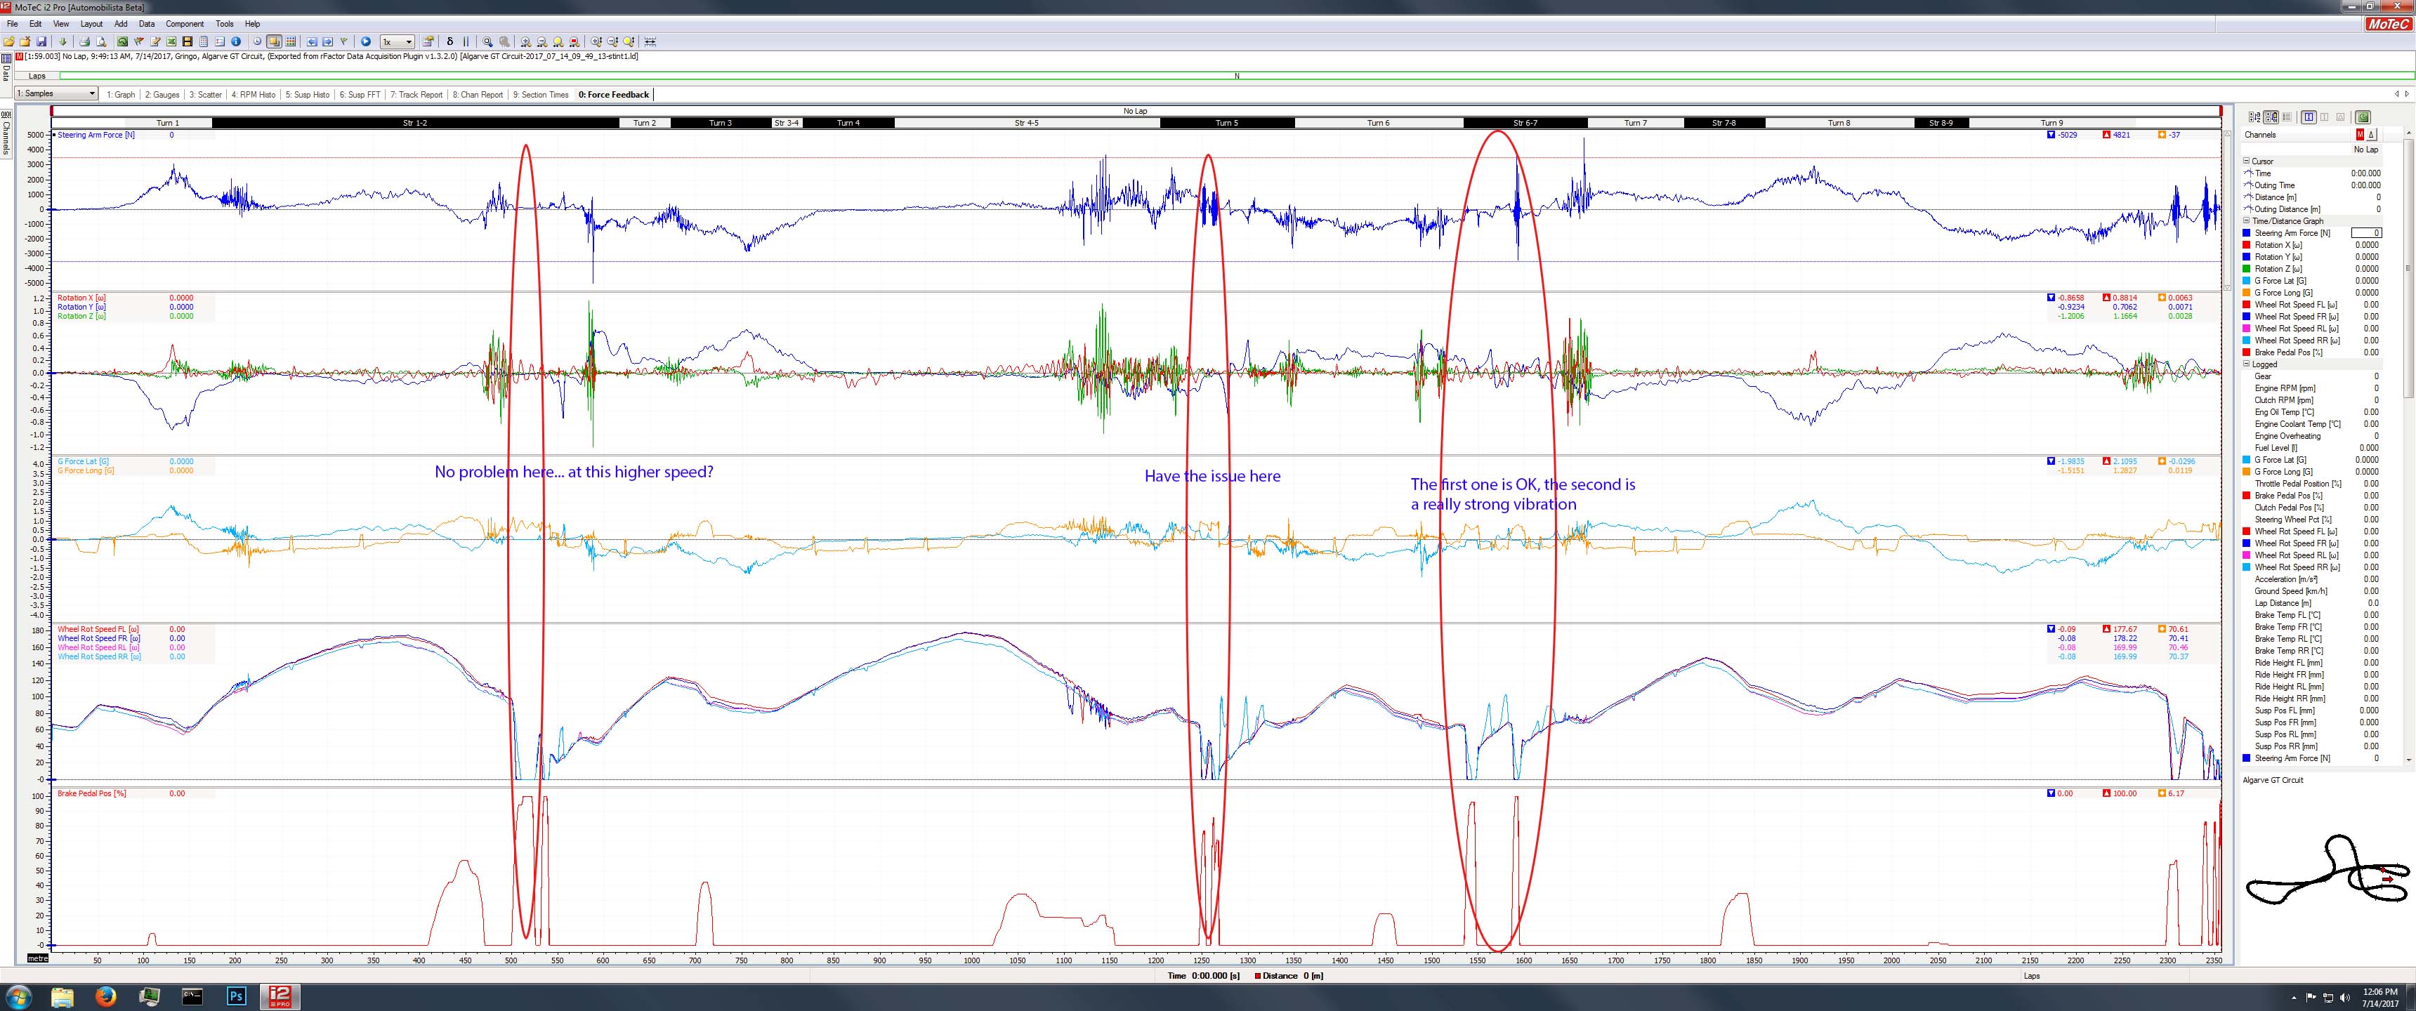Open Windows Start menu orb

[18, 996]
